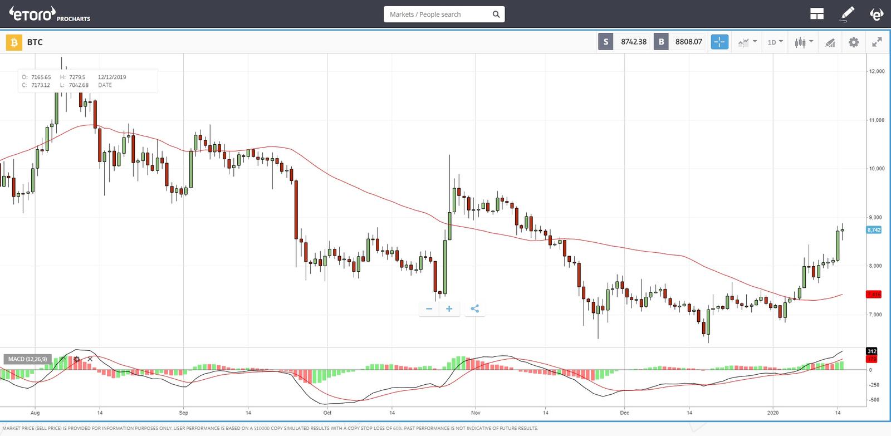
Task: Select the pencil drawing tool icon
Action: click(847, 14)
